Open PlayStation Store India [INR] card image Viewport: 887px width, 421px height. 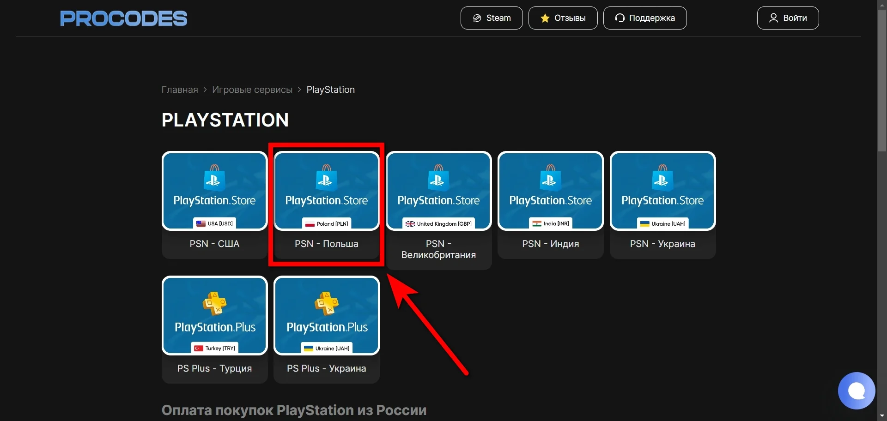pos(551,191)
